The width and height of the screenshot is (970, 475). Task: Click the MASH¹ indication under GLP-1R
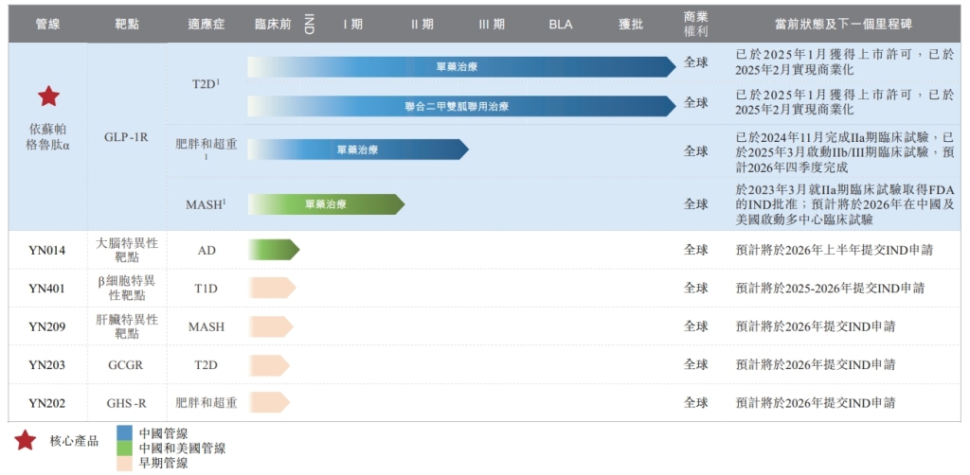pos(206,204)
